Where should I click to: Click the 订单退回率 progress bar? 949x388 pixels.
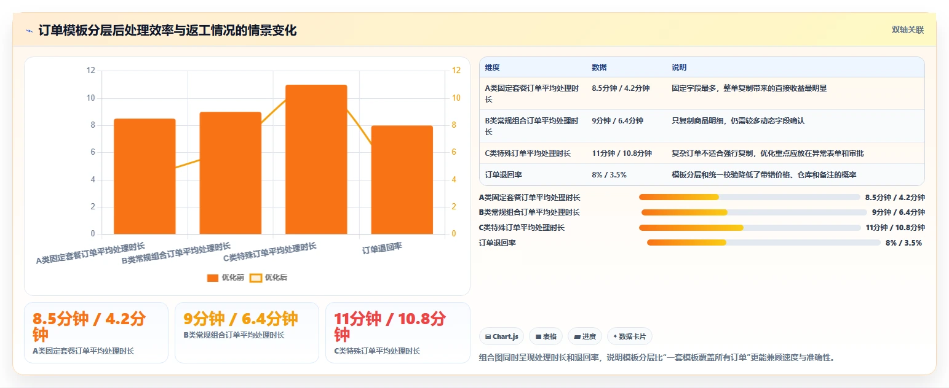click(x=764, y=243)
